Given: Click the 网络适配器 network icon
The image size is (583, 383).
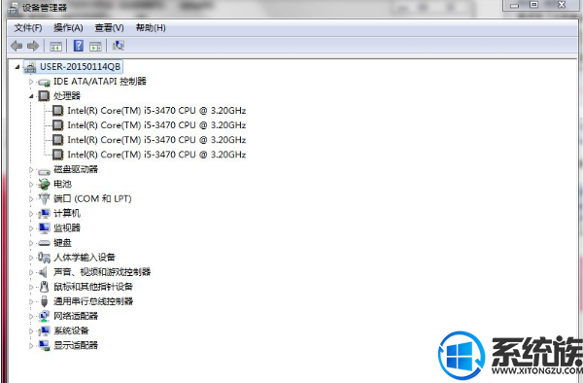Looking at the screenshot, I should 44,316.
